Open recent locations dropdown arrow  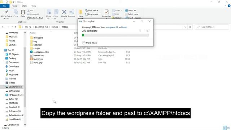(12, 27)
